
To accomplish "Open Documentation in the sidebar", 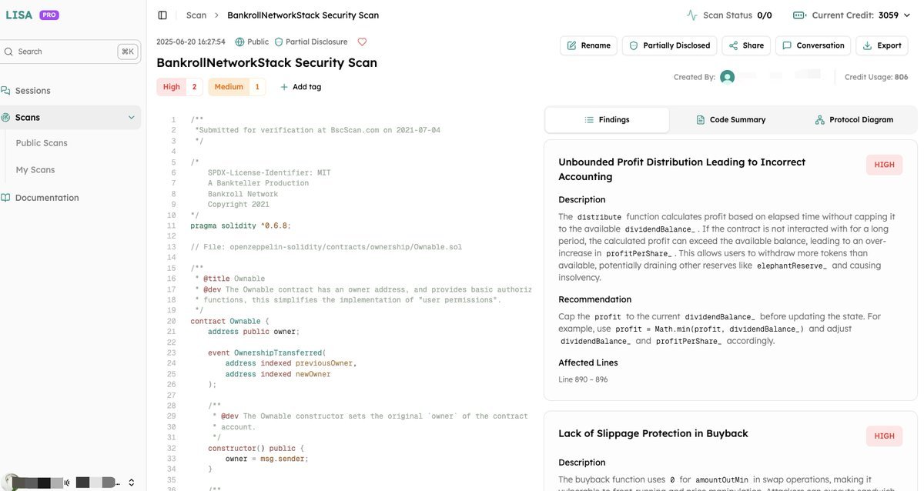I will point(47,198).
